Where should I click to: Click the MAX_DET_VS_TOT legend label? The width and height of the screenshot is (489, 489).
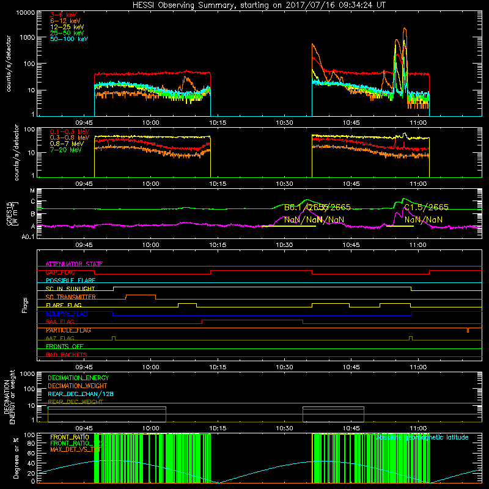75,449
